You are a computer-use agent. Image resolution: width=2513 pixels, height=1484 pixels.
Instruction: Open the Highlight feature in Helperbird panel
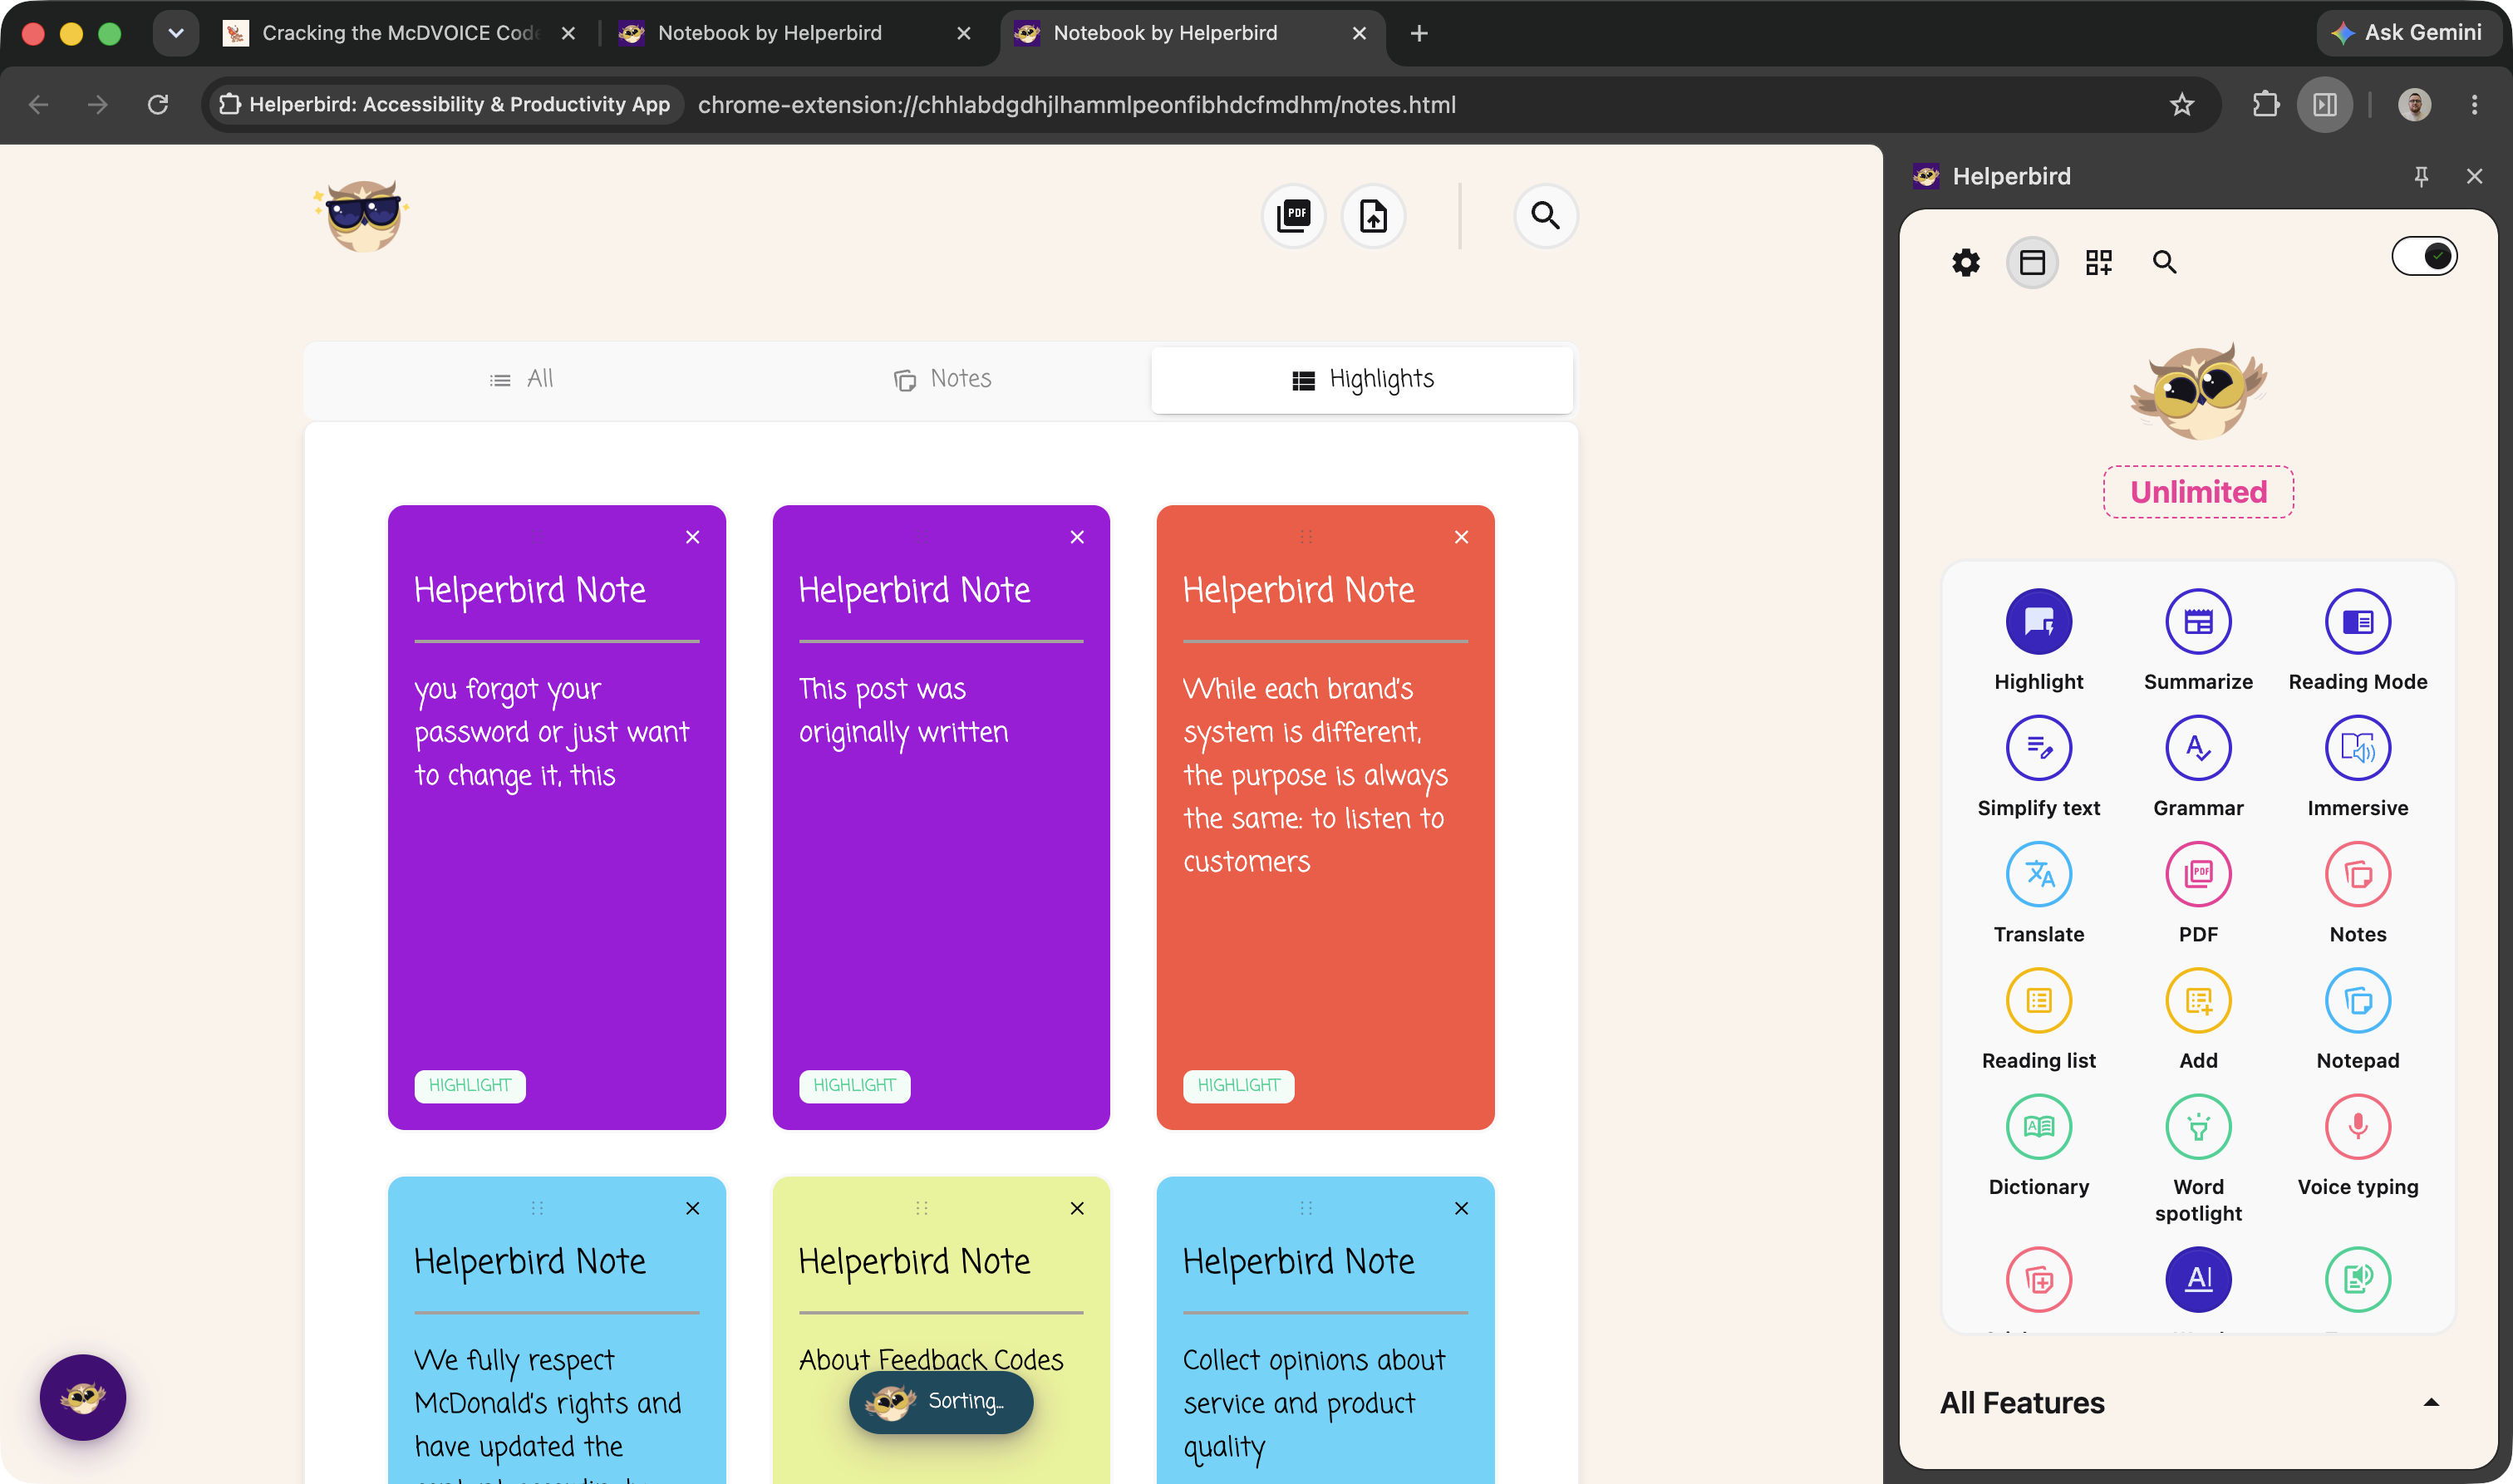(x=2038, y=622)
